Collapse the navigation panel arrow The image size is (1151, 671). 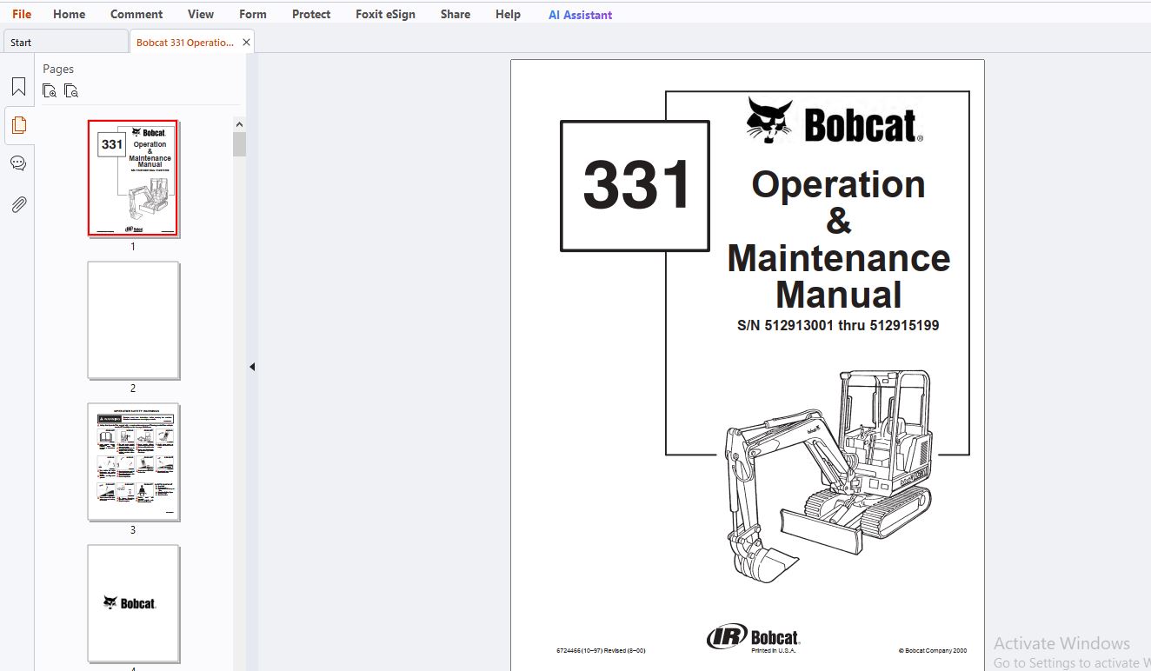tap(252, 367)
